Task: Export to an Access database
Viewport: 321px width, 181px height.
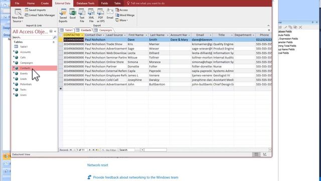Action: tap(121, 10)
